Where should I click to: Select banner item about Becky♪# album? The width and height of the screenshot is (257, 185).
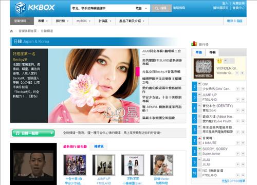point(163,71)
